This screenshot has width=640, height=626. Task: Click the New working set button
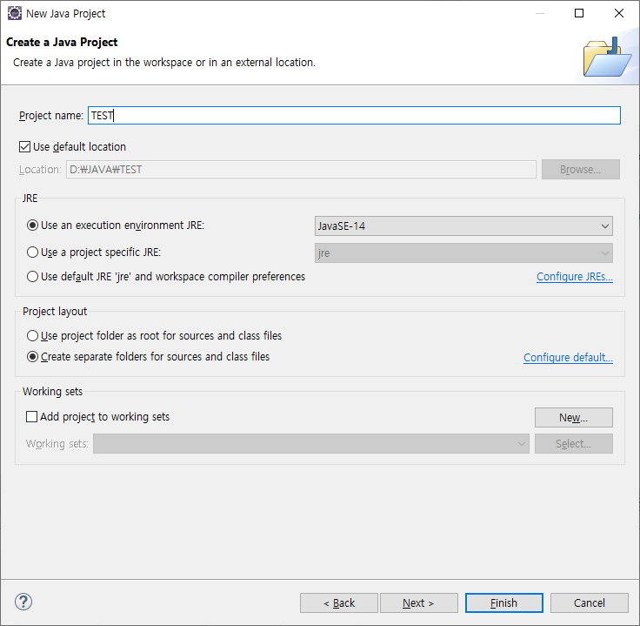click(574, 418)
